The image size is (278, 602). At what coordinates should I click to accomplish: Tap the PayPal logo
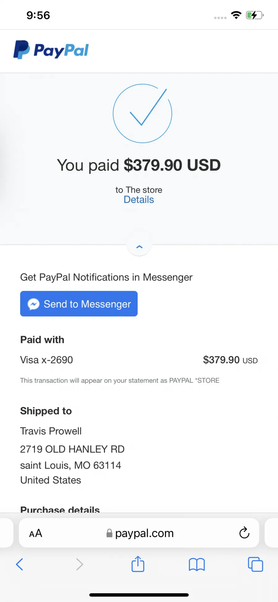tap(51, 50)
